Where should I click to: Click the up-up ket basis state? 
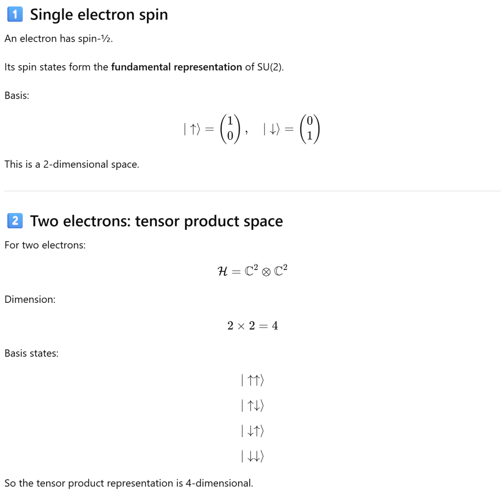[253, 380]
